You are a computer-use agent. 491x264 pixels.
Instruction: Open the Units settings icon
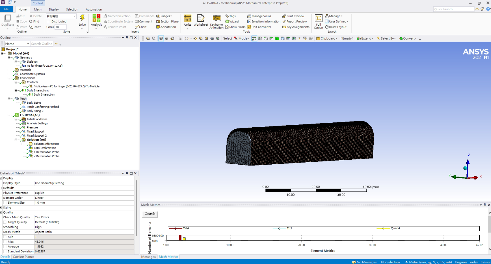[x=188, y=18]
